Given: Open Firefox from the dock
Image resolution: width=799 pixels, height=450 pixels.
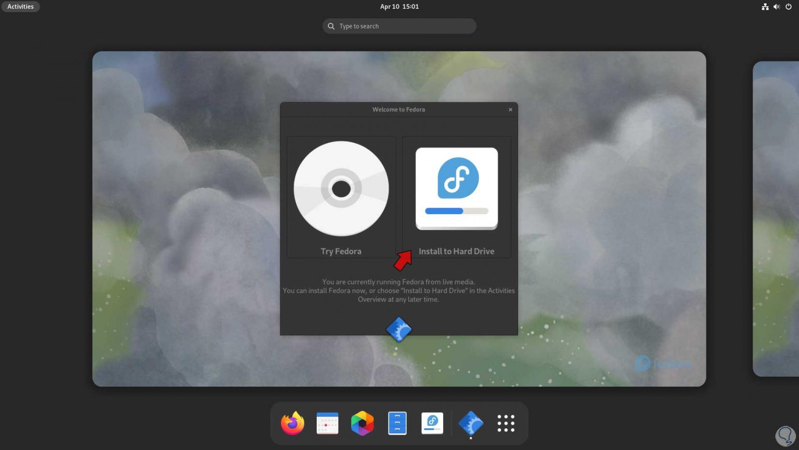Looking at the screenshot, I should coord(292,423).
